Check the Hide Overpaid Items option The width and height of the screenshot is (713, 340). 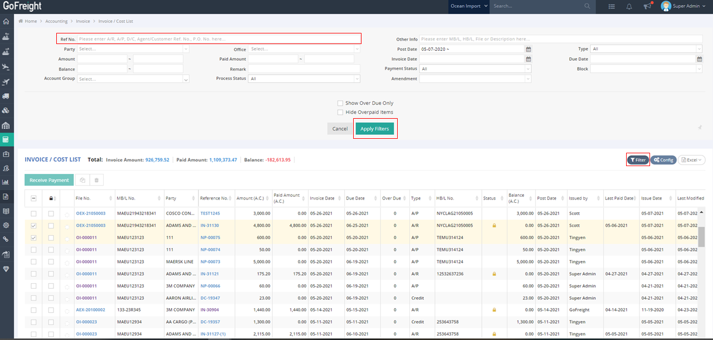click(x=340, y=112)
